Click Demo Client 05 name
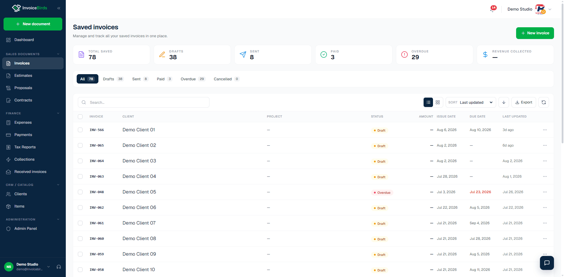The height and width of the screenshot is (277, 564). pyautogui.click(x=139, y=192)
